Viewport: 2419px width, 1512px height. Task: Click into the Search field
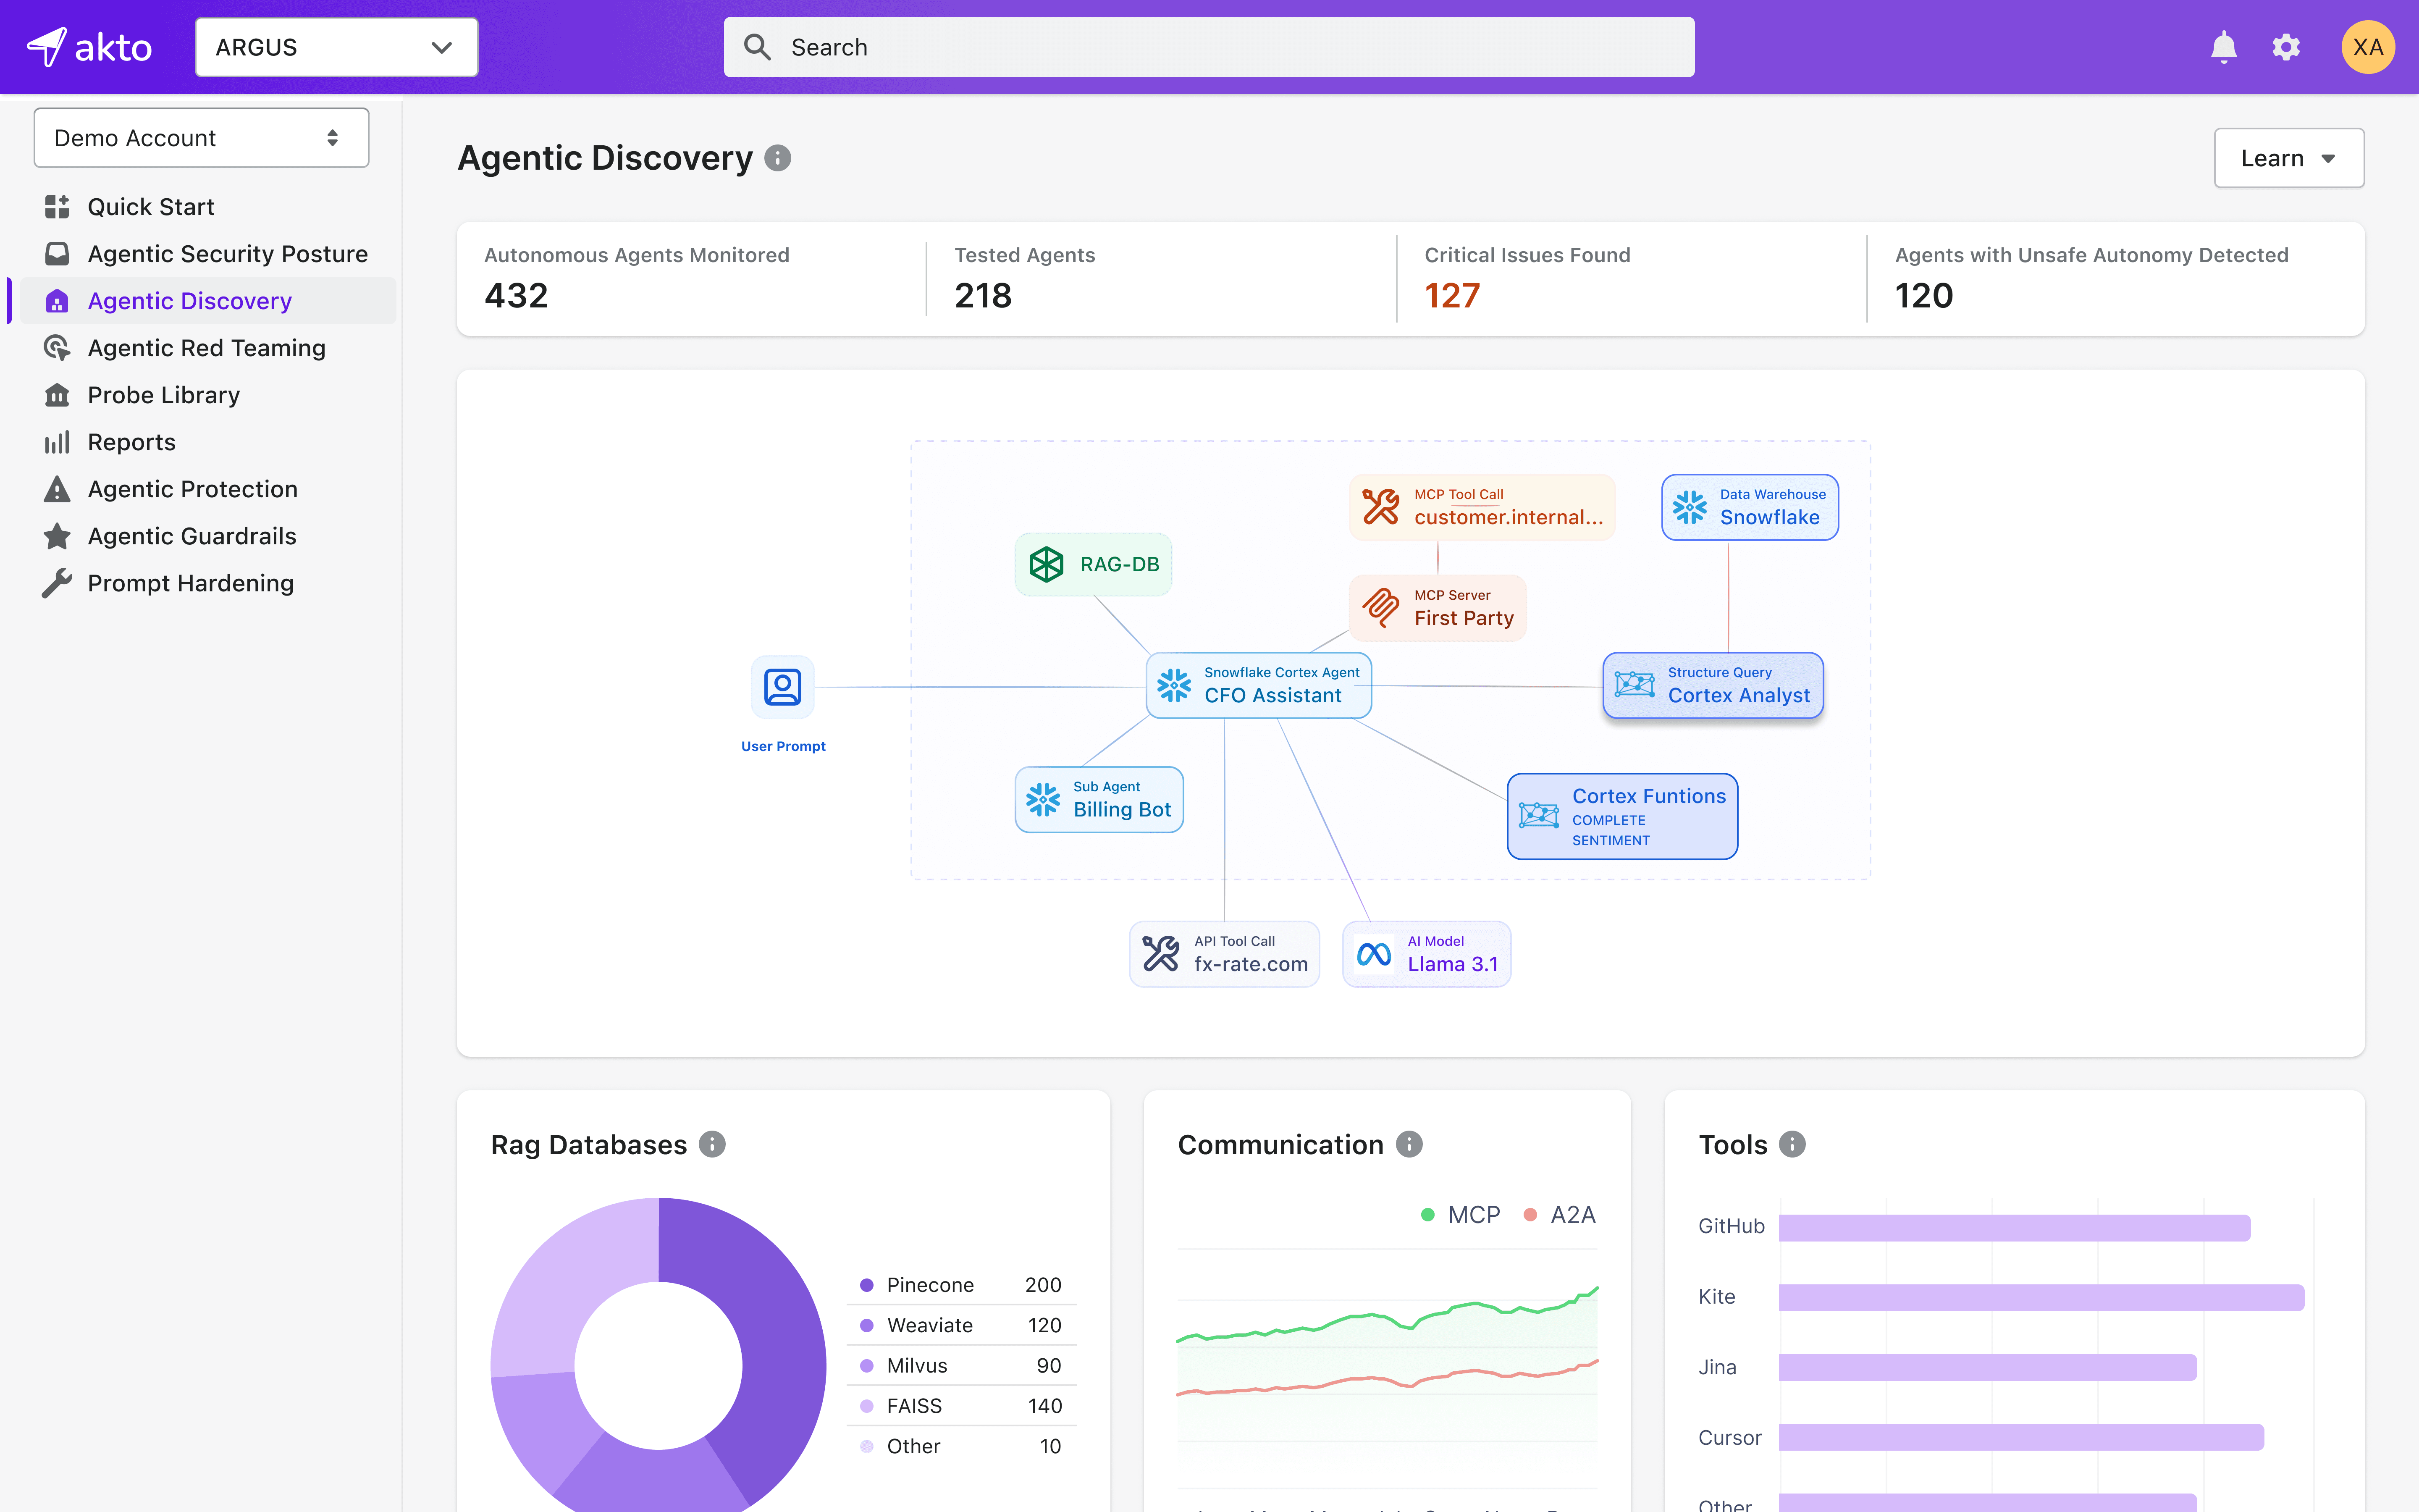[1209, 47]
